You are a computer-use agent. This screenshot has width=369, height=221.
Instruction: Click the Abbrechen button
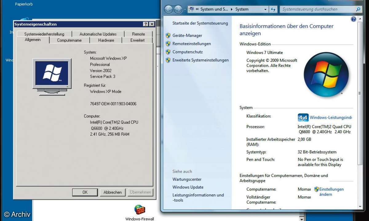click(113, 192)
